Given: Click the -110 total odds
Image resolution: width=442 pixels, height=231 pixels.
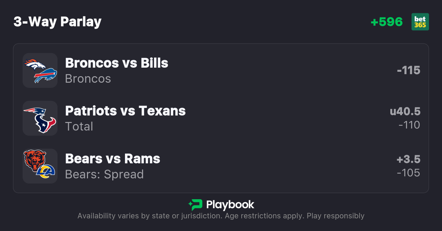Looking at the screenshot, I should point(409,125).
